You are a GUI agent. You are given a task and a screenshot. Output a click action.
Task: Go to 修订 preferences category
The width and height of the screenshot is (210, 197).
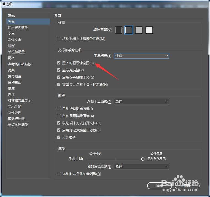pos(28,95)
